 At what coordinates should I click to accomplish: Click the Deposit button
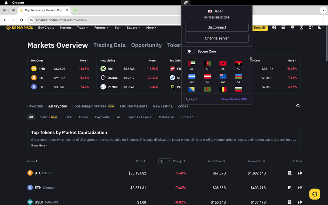pos(260,28)
